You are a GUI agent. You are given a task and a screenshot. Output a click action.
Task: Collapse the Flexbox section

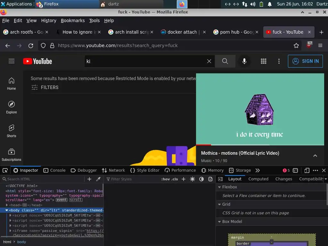[219, 187]
